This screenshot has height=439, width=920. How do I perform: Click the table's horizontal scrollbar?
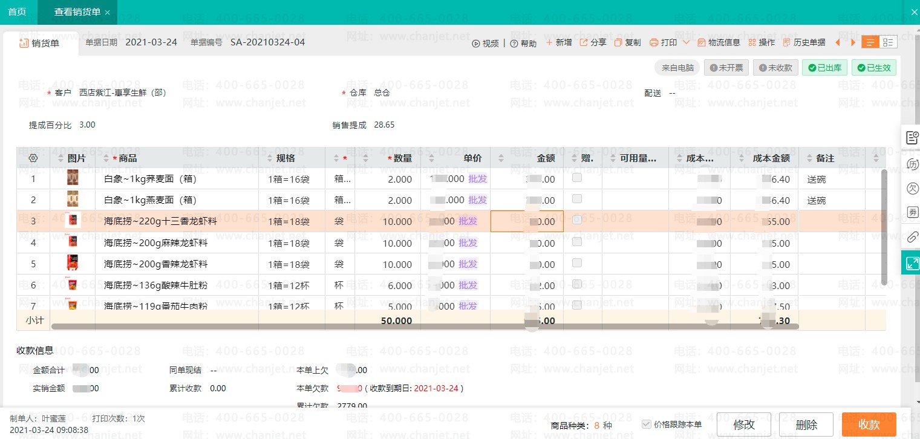coord(423,327)
